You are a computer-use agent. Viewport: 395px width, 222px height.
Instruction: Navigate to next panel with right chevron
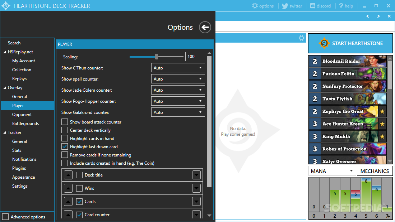click(378, 16)
